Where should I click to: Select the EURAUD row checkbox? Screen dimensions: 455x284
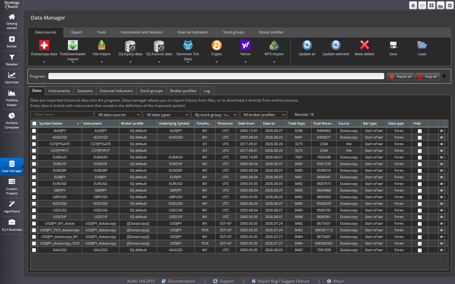(x=34, y=157)
